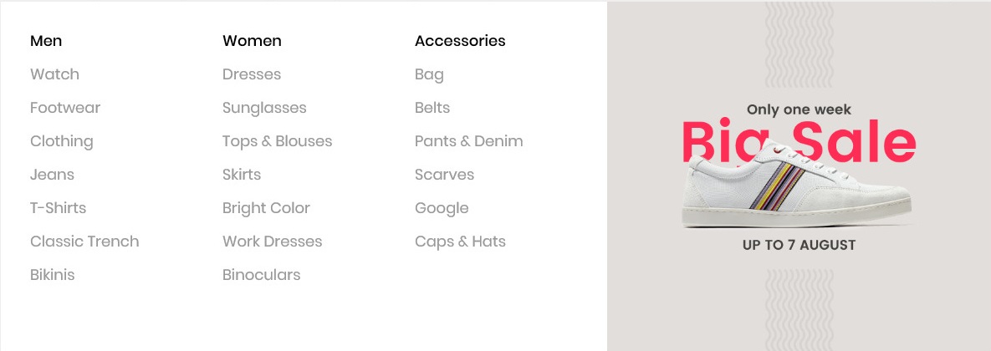991x351 pixels.
Task: Browse Pants & Denim
Action: pyautogui.click(x=468, y=141)
